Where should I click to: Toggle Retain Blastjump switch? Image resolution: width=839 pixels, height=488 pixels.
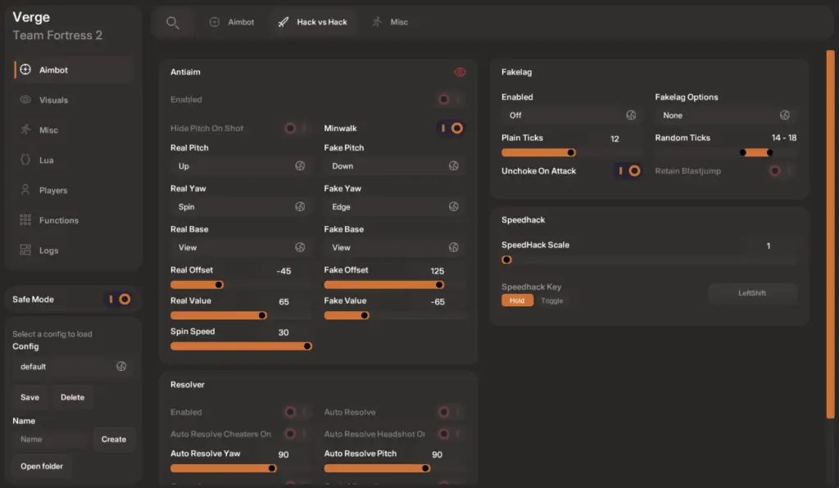(782, 170)
